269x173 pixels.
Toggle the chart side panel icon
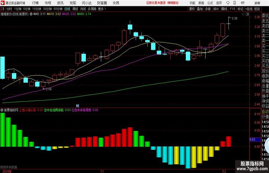coord(247,14)
